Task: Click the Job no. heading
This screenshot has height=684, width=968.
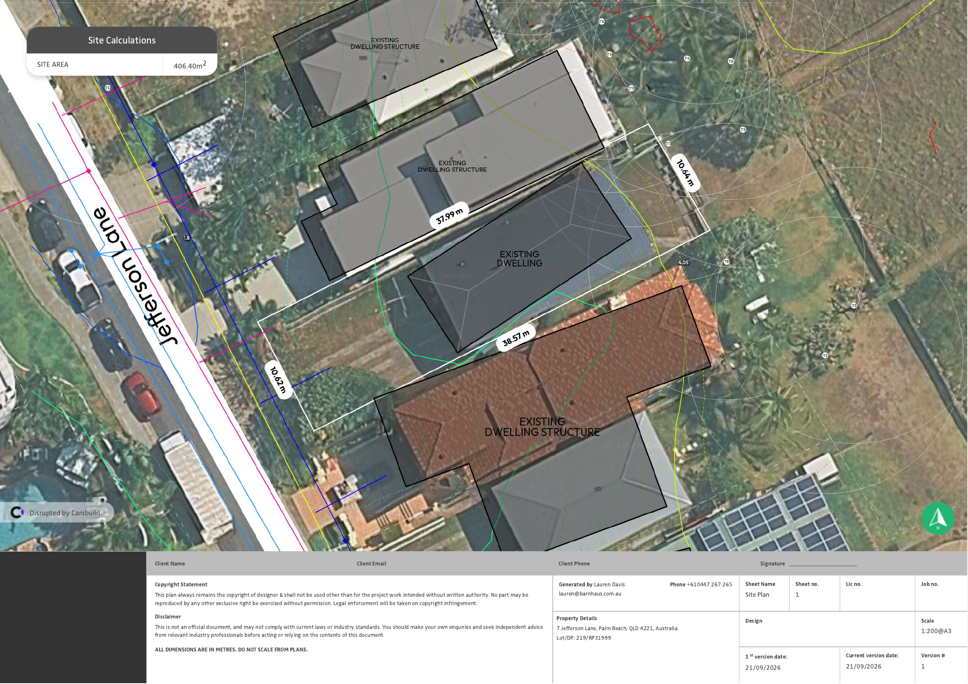Action: click(x=930, y=584)
